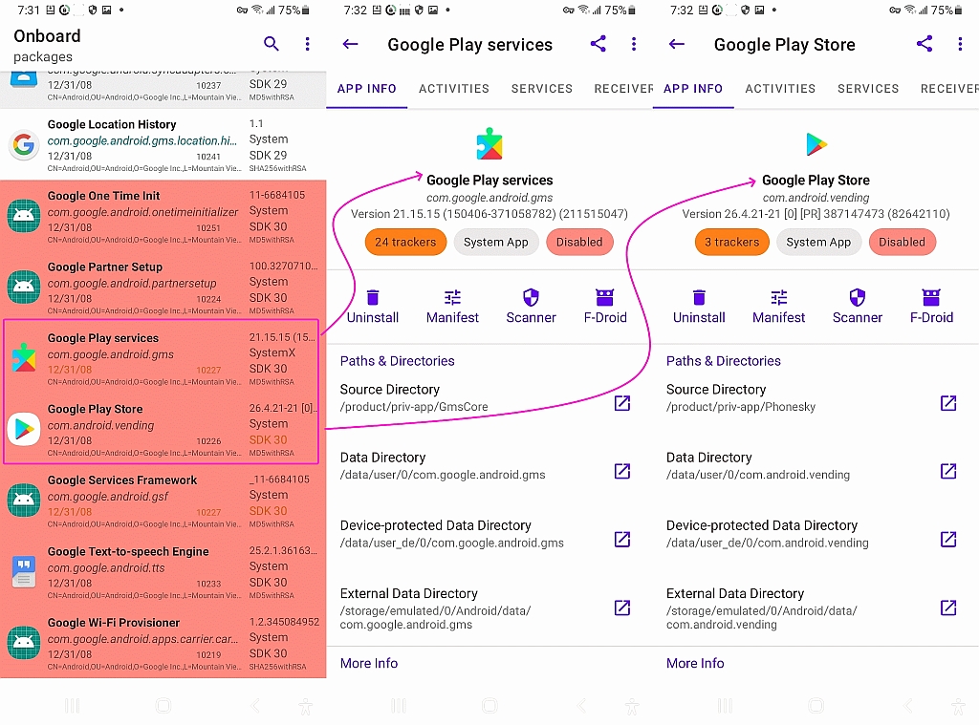The image size is (979, 725).
Task: Open Source Directory /product/priv-app/GmsCore
Action: (622, 404)
